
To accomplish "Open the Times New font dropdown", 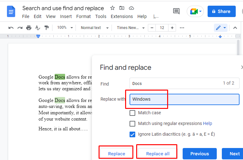I will [x=131, y=28].
